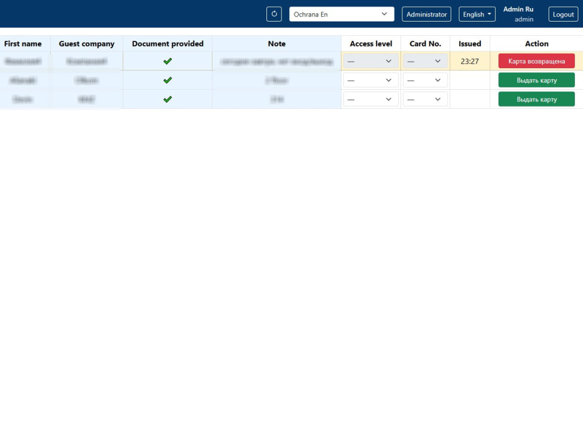Open Card No. dropdown in the 23:27 row
Image resolution: width=583 pixels, height=437 pixels.
click(426, 61)
